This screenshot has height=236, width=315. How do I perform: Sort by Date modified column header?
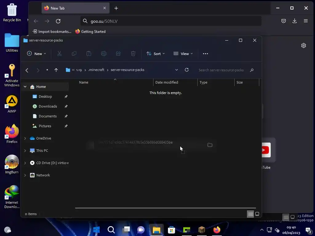[175, 82]
